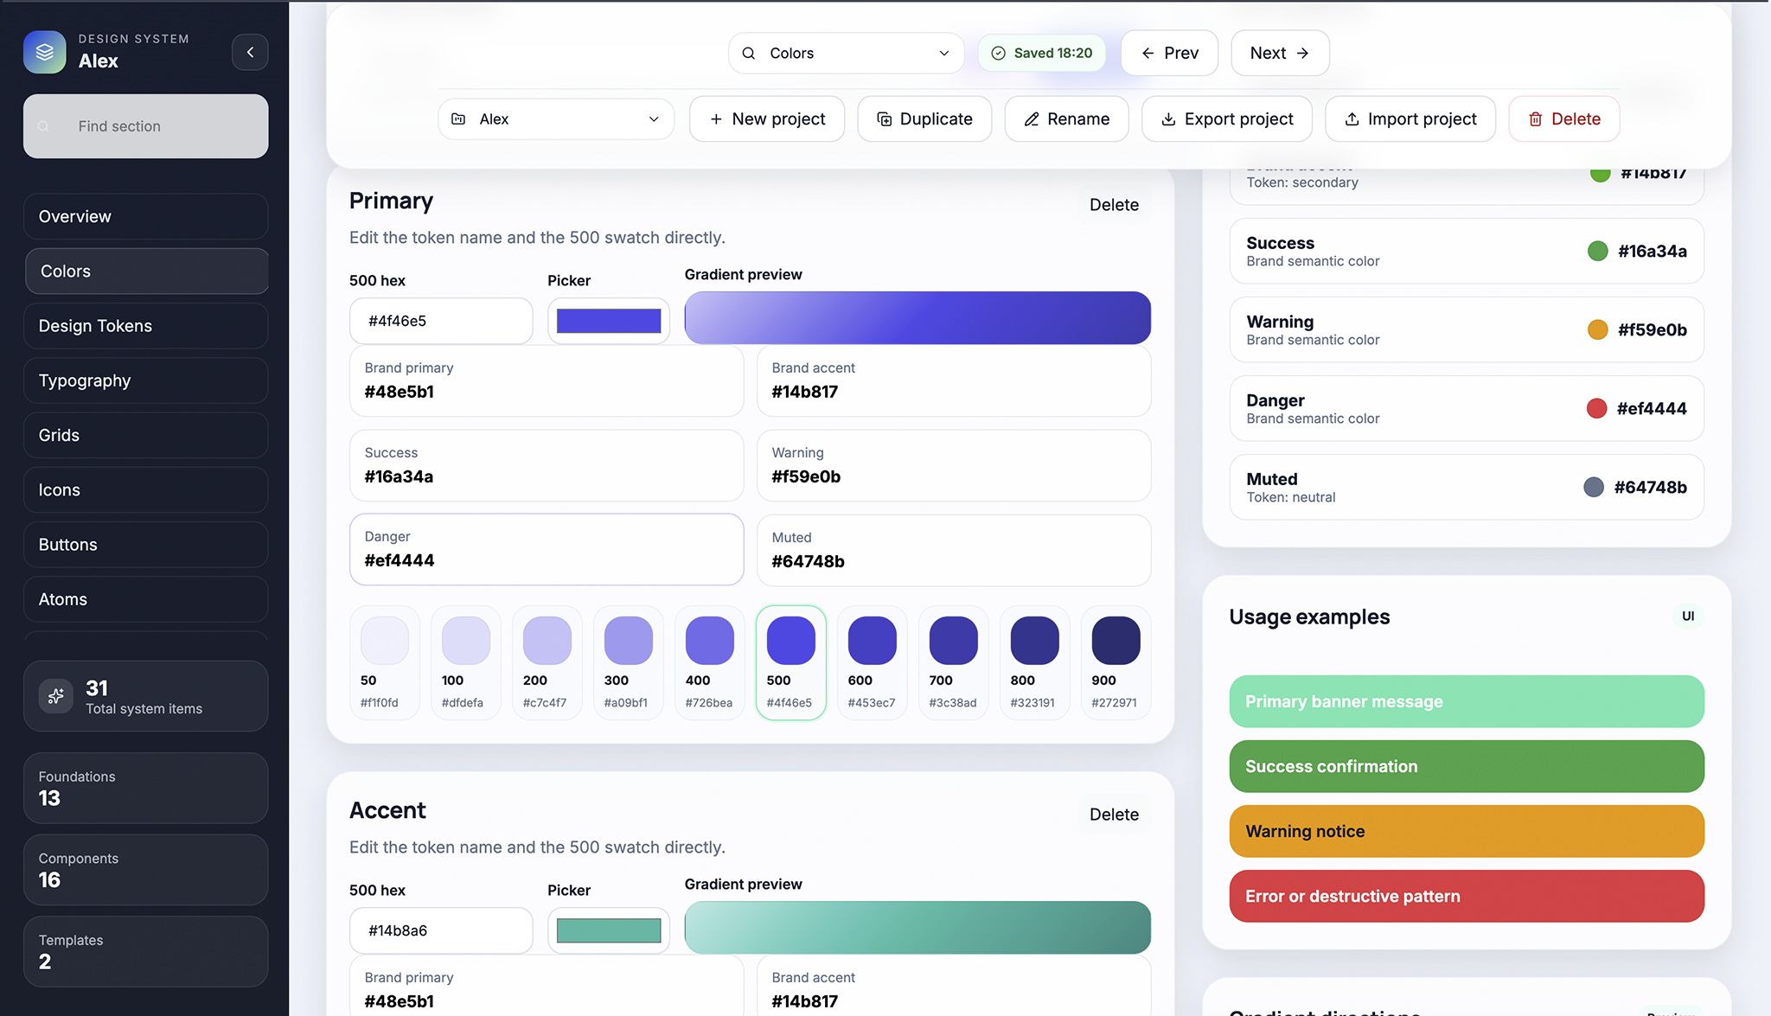Open the Colors section dropdown

(846, 53)
